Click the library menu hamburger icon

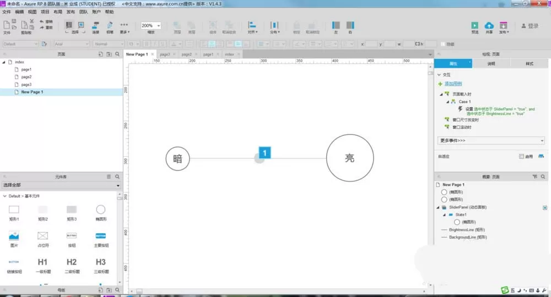(109, 177)
